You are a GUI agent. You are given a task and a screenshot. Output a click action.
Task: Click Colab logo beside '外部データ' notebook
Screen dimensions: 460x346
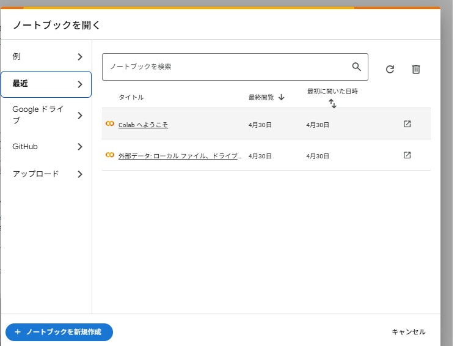(110, 155)
